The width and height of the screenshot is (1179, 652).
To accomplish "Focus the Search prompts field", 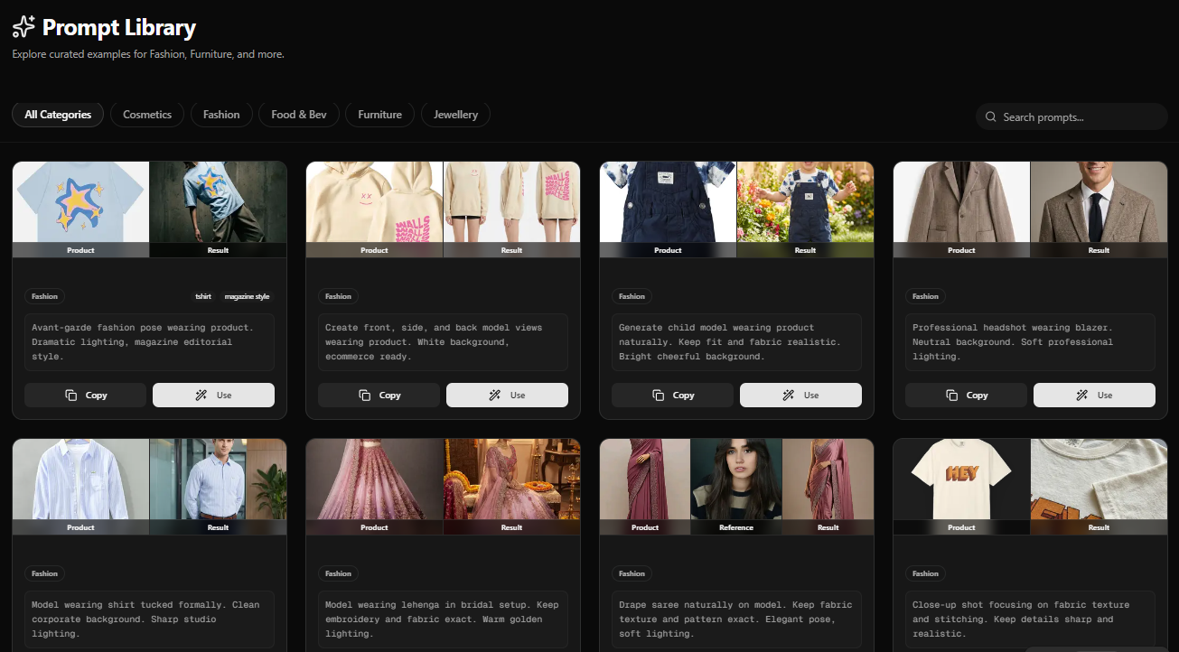I will (1080, 116).
